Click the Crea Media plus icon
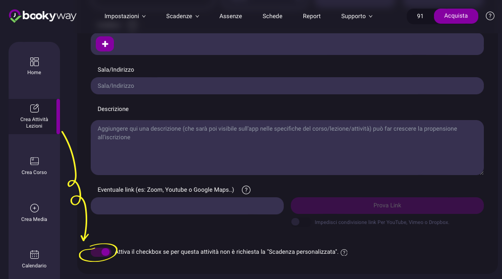Screen dimensions: 502x279 (34, 208)
